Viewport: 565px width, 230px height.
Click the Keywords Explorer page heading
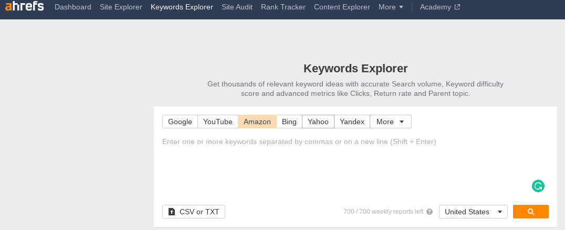[x=355, y=68]
